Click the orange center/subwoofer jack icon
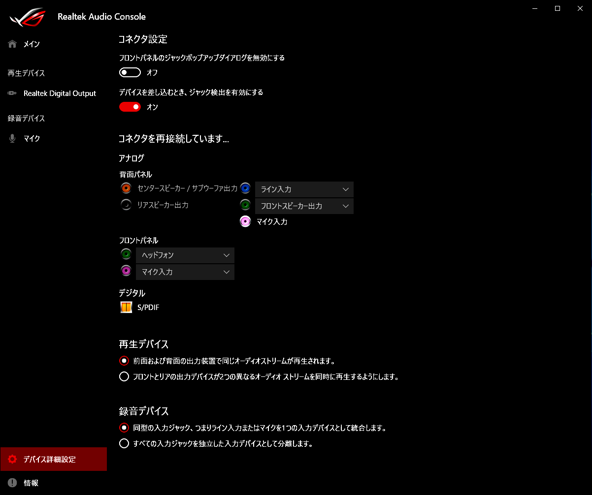The width and height of the screenshot is (592, 495). coord(126,188)
